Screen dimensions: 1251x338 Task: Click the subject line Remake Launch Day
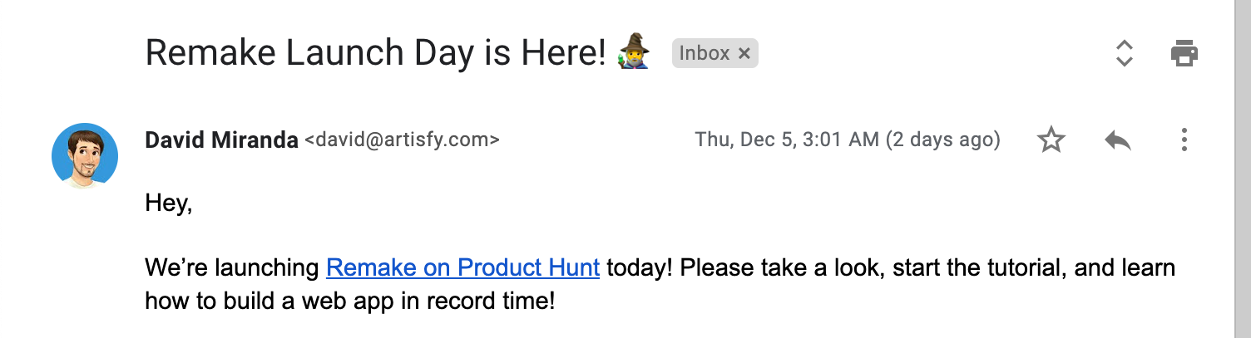pos(374,53)
